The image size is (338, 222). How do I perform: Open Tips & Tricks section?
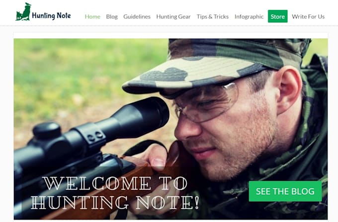[x=213, y=16]
